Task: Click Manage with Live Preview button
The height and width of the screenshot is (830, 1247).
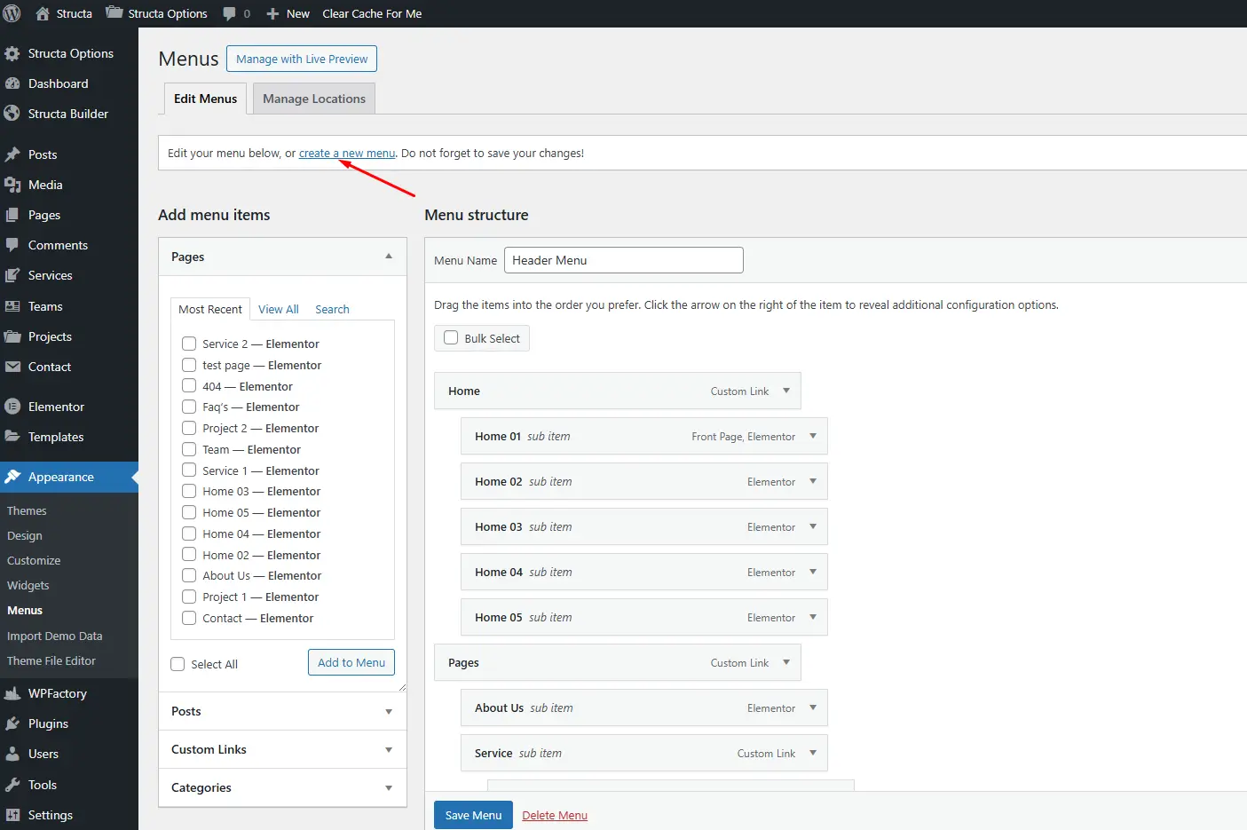Action: [x=302, y=59]
